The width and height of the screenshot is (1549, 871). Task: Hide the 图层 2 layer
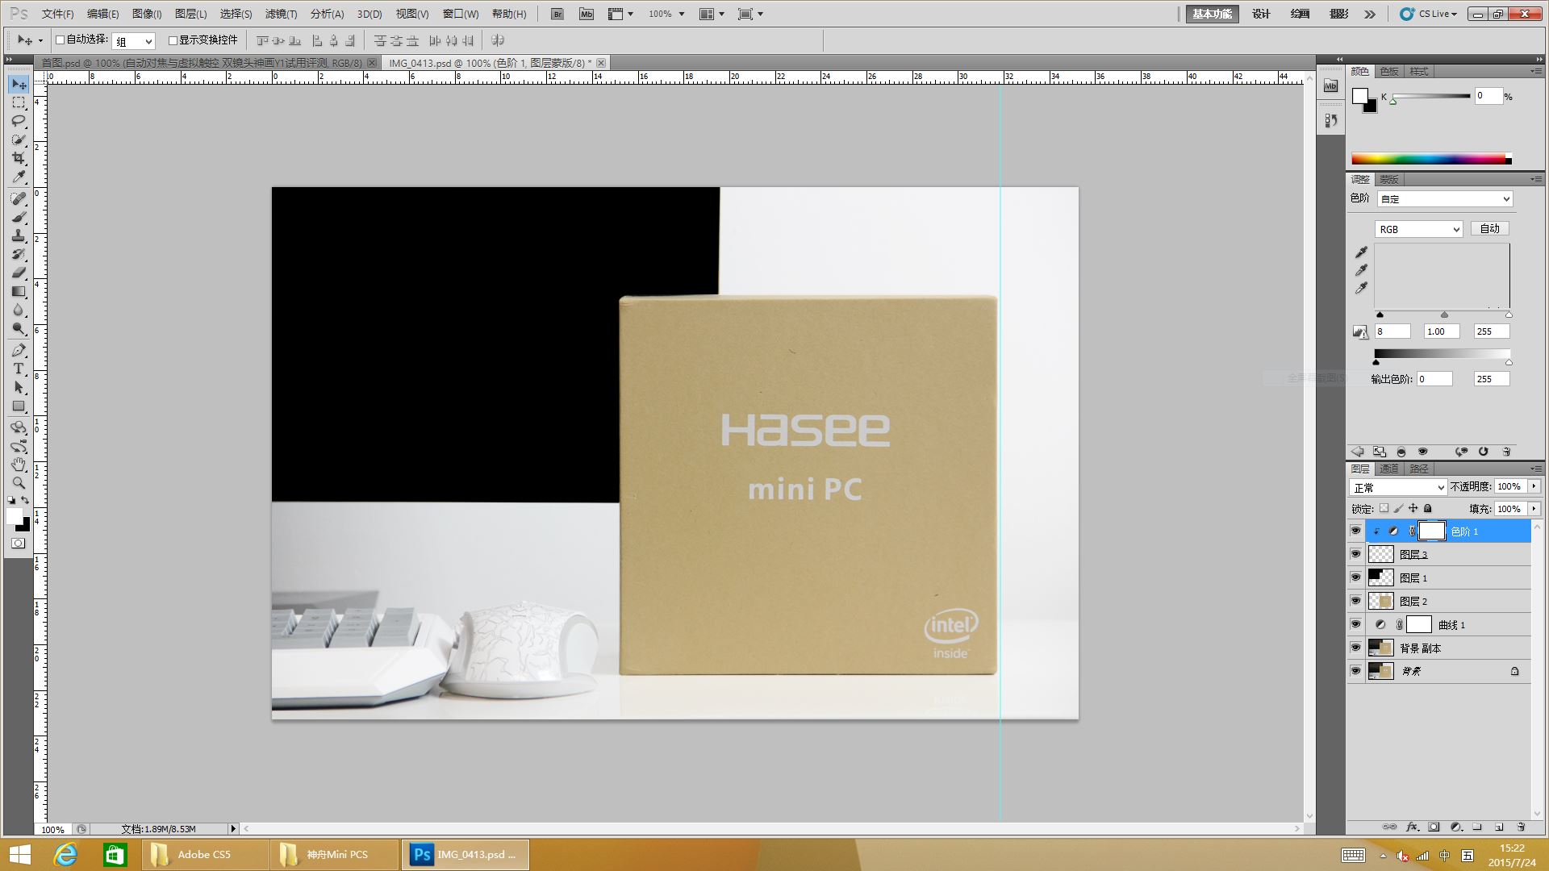tap(1355, 601)
